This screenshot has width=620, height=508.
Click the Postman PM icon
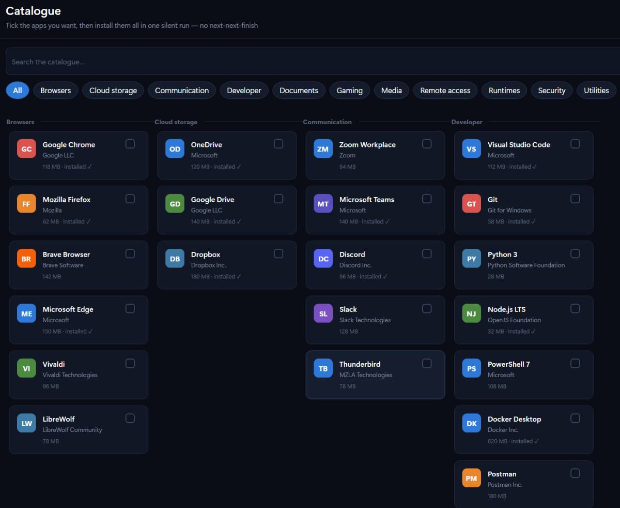(471, 478)
